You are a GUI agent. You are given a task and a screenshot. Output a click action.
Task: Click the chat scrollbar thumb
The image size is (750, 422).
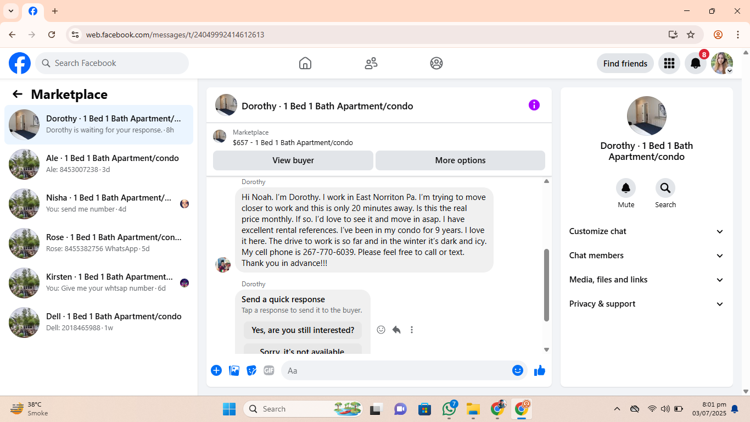(546, 285)
